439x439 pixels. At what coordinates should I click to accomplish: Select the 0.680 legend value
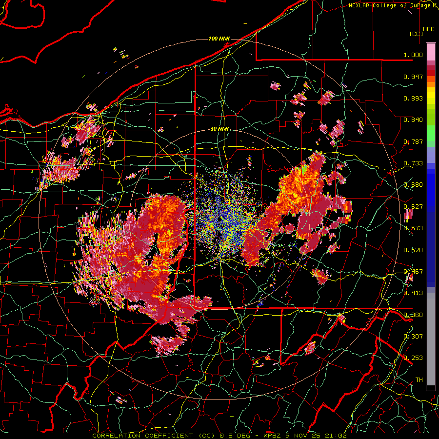click(x=413, y=185)
